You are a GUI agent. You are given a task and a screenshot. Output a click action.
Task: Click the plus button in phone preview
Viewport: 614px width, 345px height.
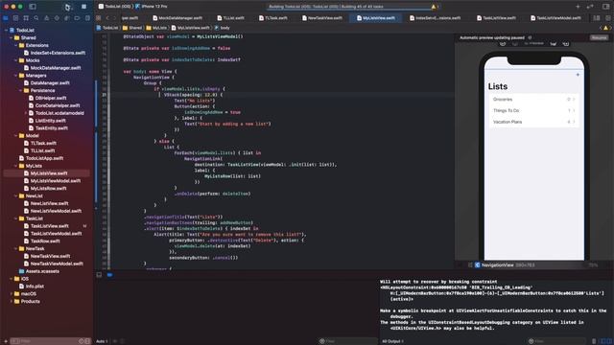click(x=578, y=75)
